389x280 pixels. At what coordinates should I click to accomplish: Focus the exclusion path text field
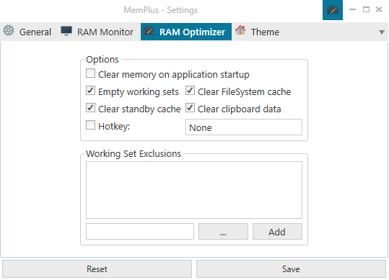tap(140, 232)
